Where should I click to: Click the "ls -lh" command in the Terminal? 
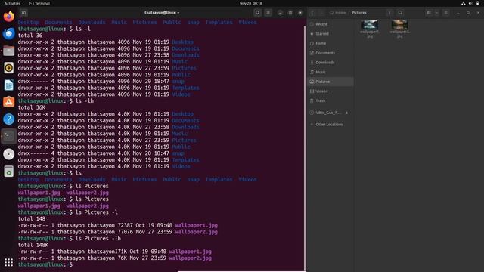click(x=84, y=100)
